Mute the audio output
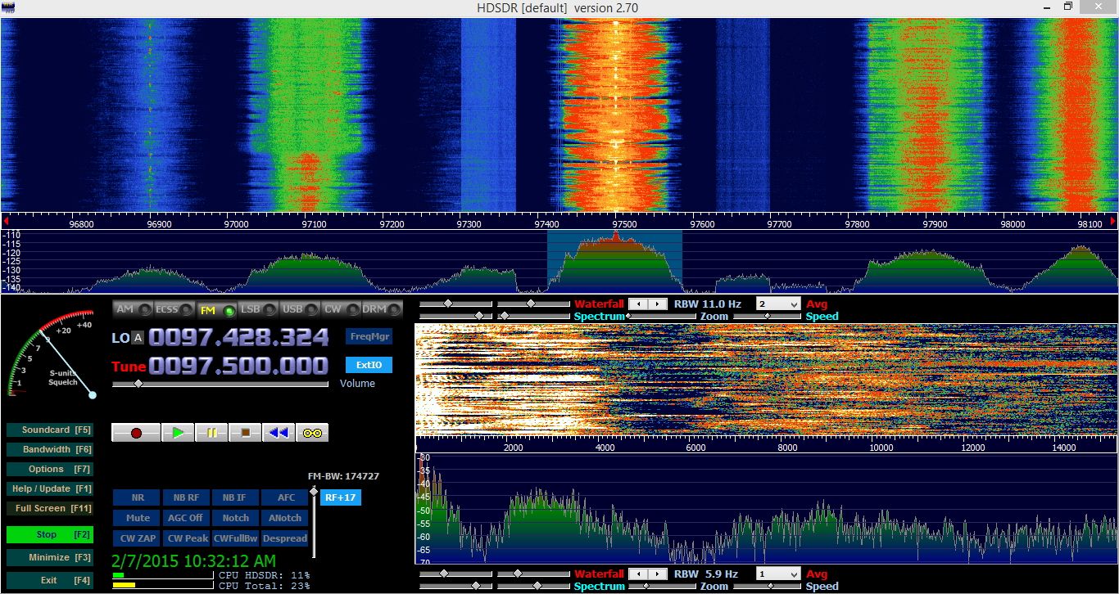Viewport: 1119px width, 594px height. click(x=138, y=518)
